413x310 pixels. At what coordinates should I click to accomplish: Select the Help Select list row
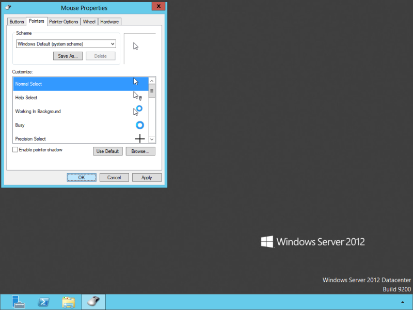pos(81,98)
